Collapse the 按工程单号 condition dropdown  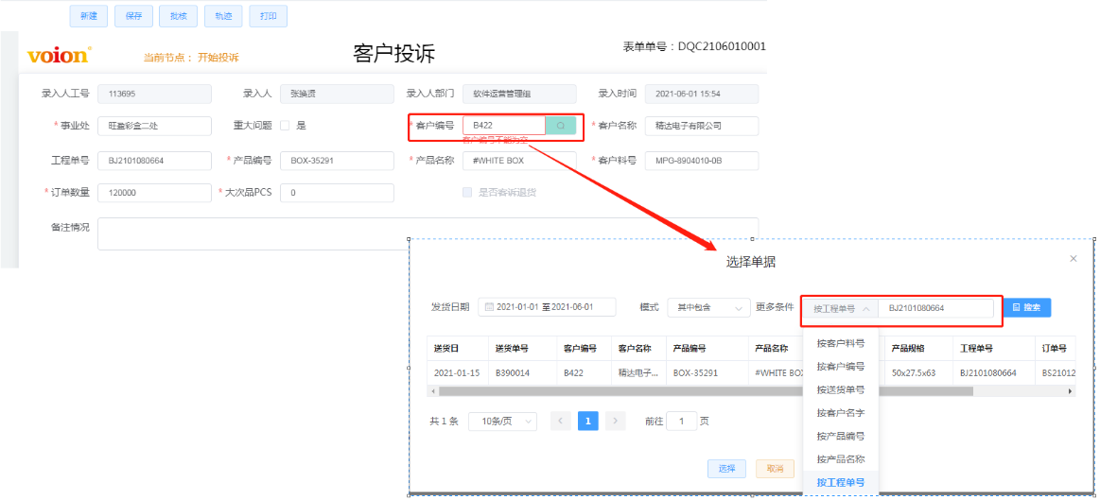[x=841, y=308]
